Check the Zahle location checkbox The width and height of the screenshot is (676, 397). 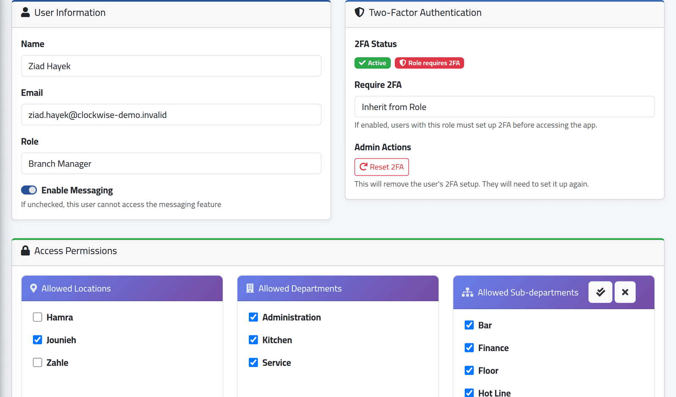[x=38, y=363]
